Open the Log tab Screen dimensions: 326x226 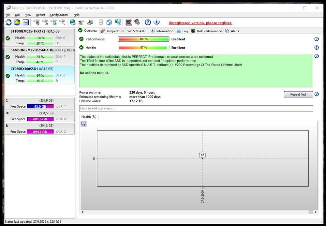[182, 31]
